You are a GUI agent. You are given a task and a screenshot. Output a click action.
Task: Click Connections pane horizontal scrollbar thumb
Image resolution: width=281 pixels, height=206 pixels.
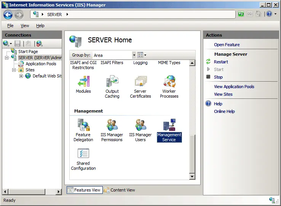coord(27,192)
